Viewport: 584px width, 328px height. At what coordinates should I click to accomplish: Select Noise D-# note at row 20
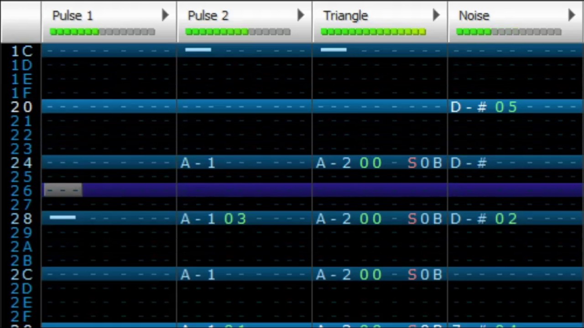click(x=469, y=107)
